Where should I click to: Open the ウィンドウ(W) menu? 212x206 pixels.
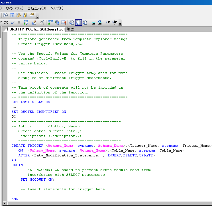[x=15, y=8]
